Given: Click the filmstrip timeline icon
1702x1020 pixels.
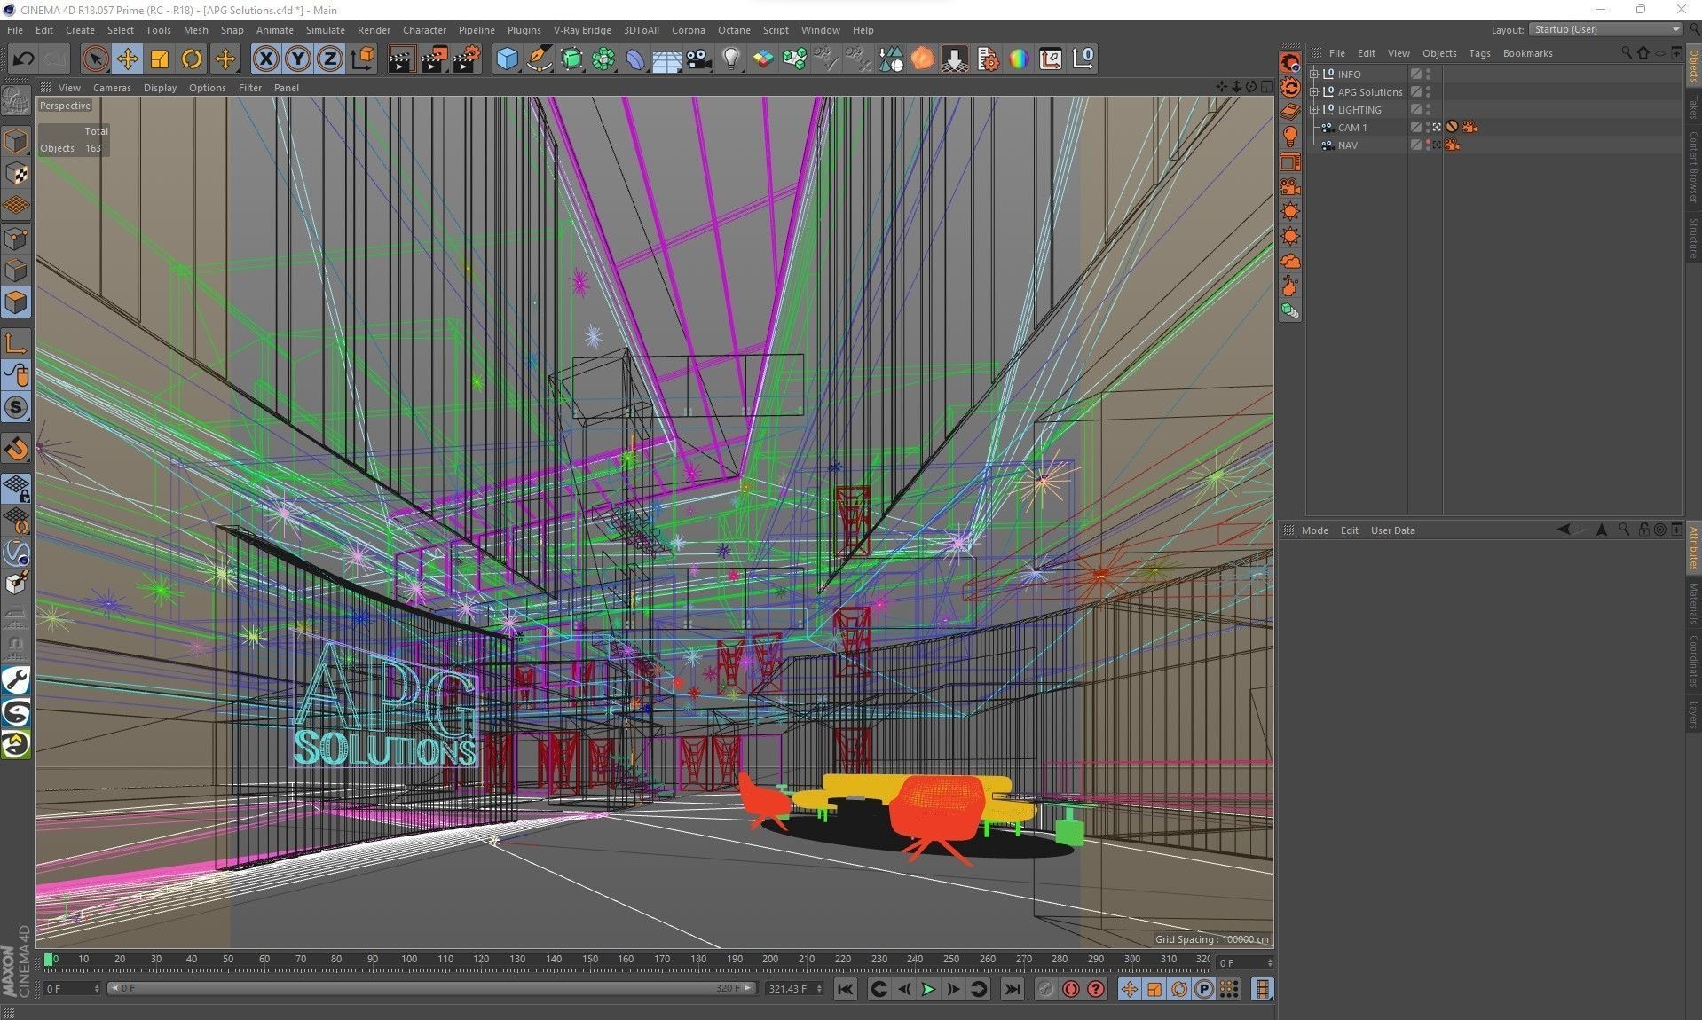Looking at the screenshot, I should pyautogui.click(x=1262, y=989).
